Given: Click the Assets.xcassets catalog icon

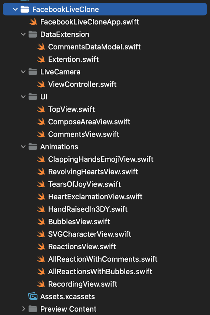Looking at the screenshot, I should [33, 296].
